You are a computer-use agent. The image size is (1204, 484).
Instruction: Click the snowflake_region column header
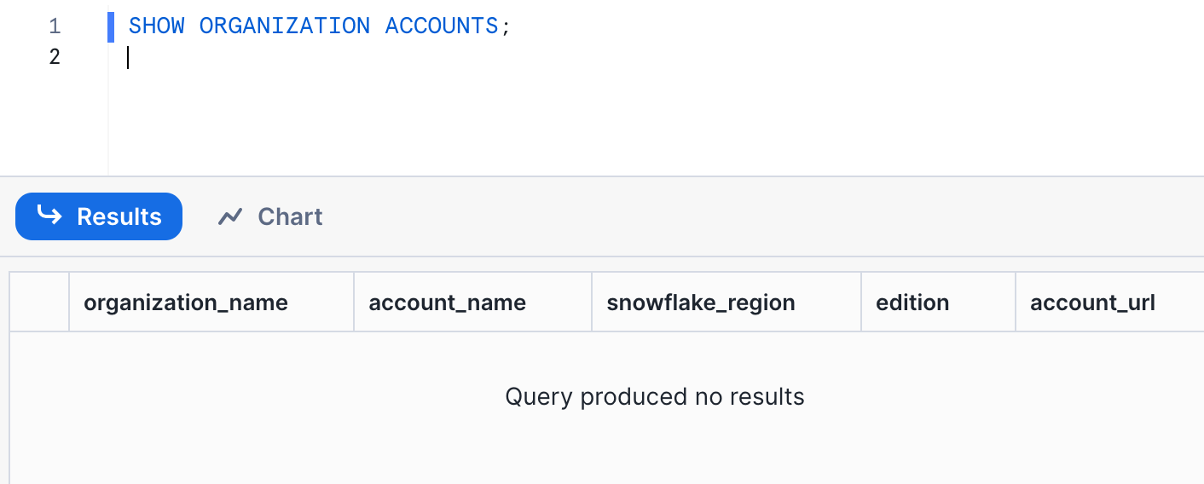pyautogui.click(x=700, y=302)
